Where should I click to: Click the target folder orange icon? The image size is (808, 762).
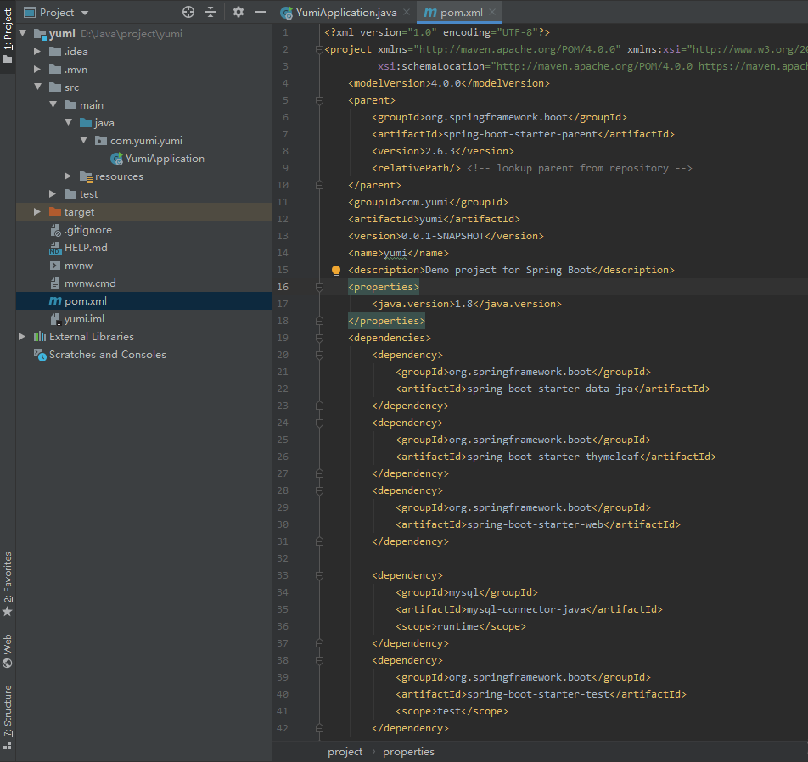pyautogui.click(x=55, y=212)
